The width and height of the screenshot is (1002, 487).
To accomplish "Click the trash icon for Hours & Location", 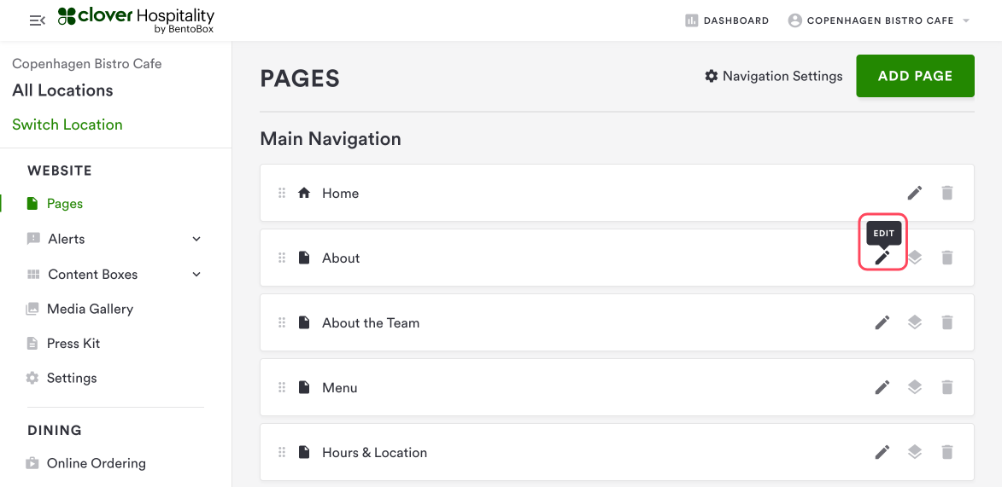I will (x=946, y=452).
